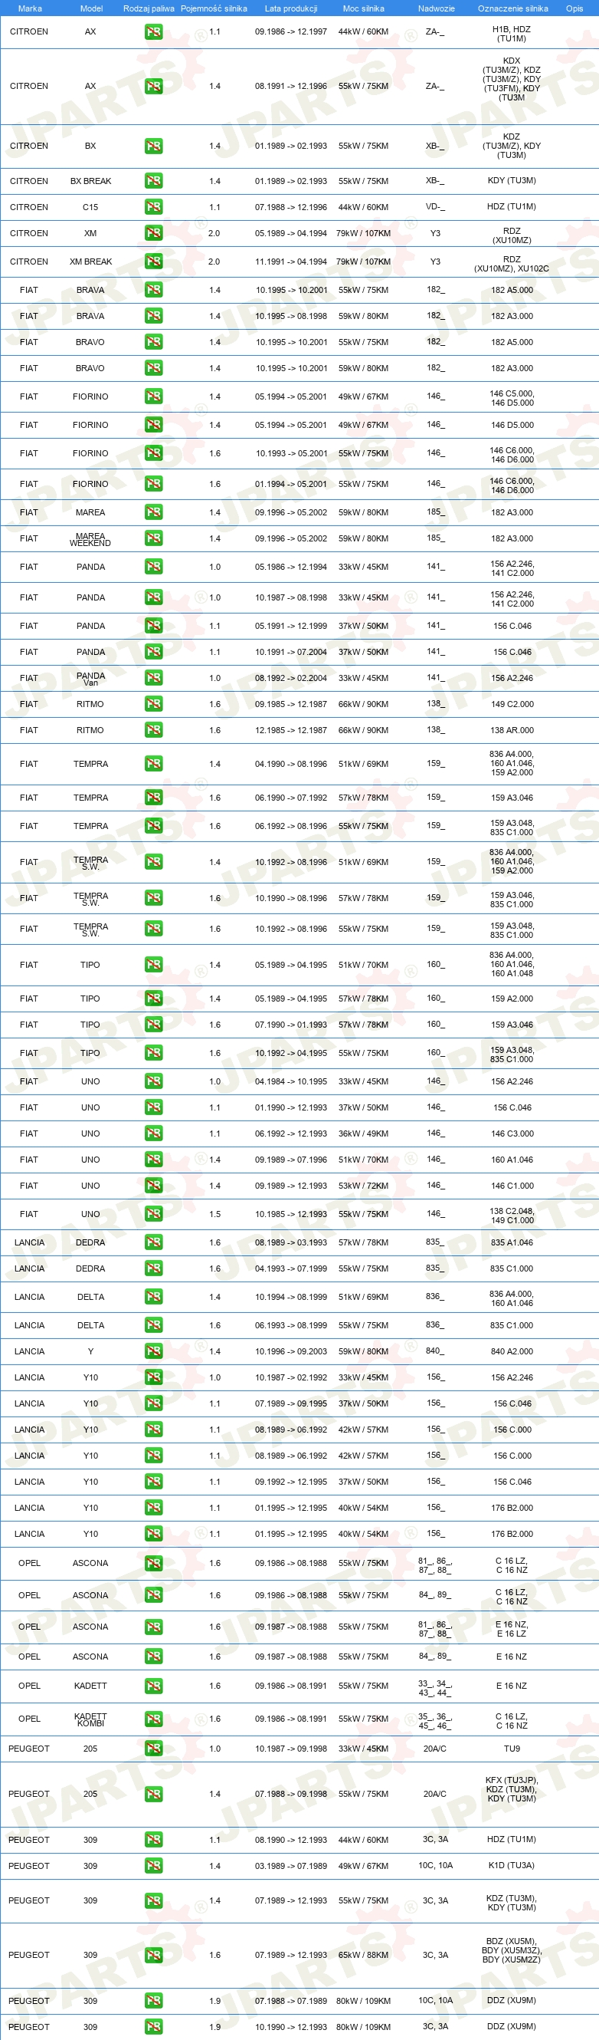Viewport: 599px width, 2040px height.
Task: Click engine code 149 C2.000
Action: coord(512,704)
